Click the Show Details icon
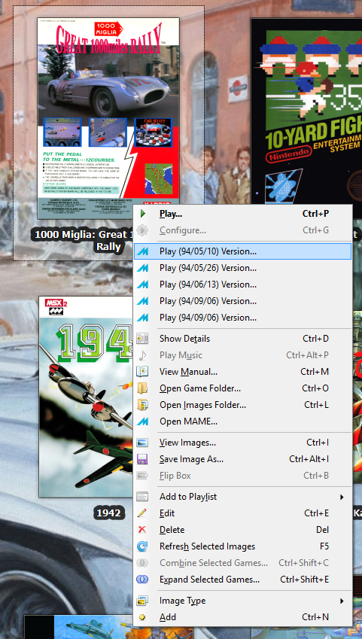362x639 pixels. [142, 339]
